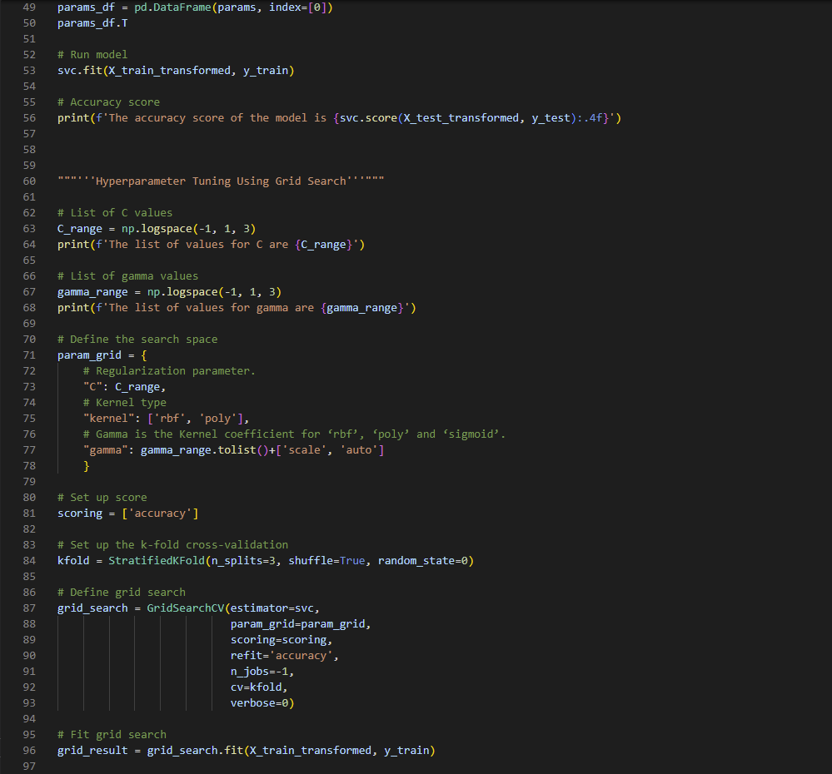Click 'gamma_range.tolist' on line 77
Image resolution: width=832 pixels, height=774 pixels.
coord(198,450)
